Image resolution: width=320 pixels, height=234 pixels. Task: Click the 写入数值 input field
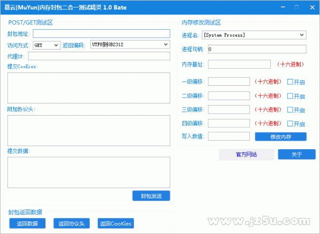pyautogui.click(x=229, y=136)
